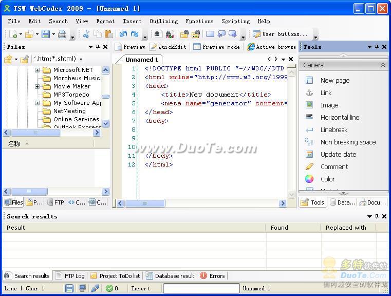Click the status bar monitor icon
This screenshot has height=296, width=391.
[x=82, y=288]
